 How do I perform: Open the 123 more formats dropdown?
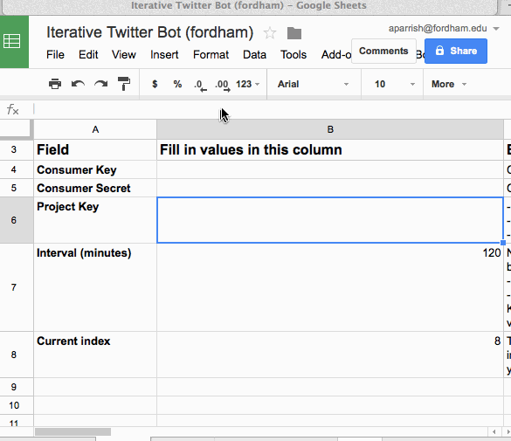coord(247,84)
